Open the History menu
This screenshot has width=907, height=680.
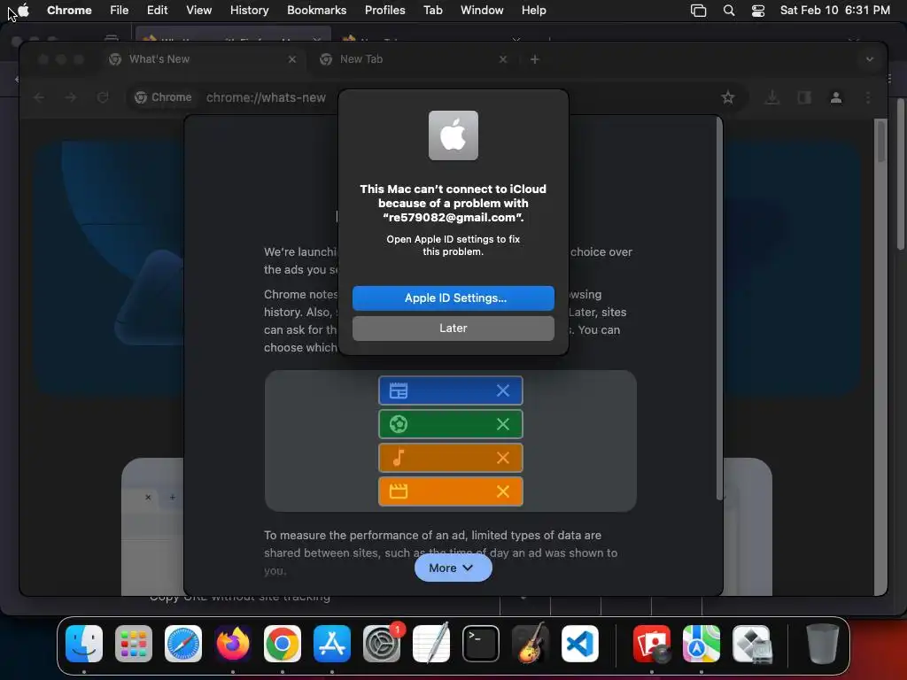pos(249,10)
